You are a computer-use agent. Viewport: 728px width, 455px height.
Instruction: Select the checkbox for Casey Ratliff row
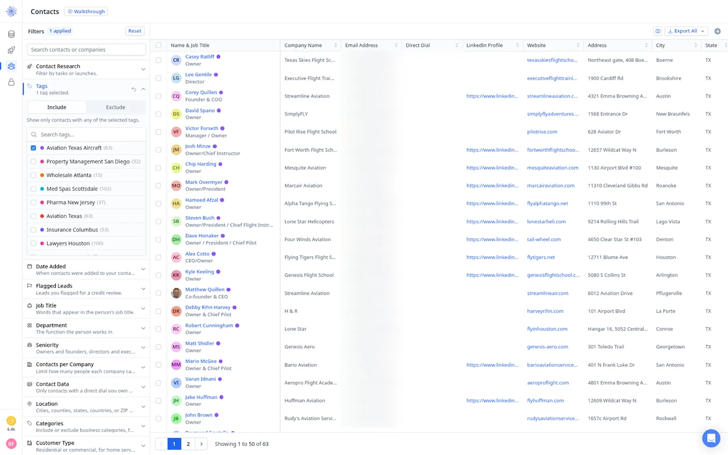(158, 60)
